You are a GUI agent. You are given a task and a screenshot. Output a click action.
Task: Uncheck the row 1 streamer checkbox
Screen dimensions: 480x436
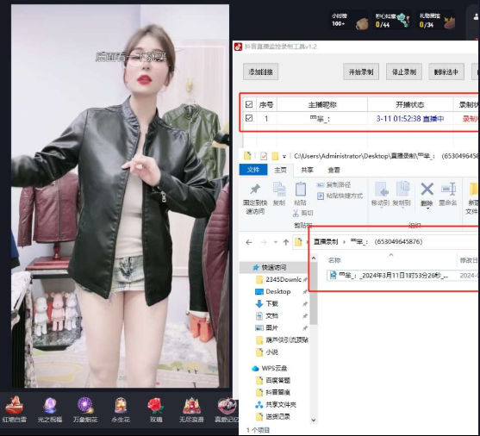[x=249, y=118]
